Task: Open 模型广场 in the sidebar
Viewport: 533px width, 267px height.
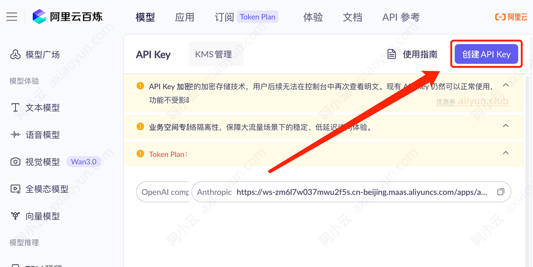Action: (x=43, y=55)
